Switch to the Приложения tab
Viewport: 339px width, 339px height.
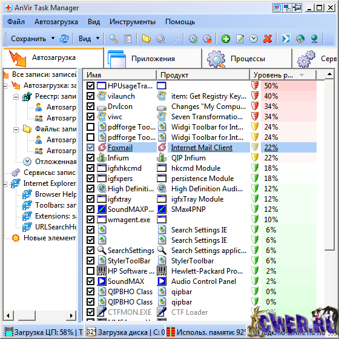pos(153,58)
